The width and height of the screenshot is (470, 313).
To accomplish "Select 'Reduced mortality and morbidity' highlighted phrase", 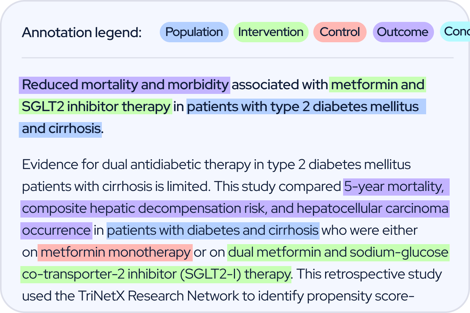I will tap(125, 85).
